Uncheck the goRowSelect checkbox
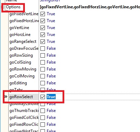Image resolution: width=140 pixels, height=132 pixels. [x=43, y=97]
